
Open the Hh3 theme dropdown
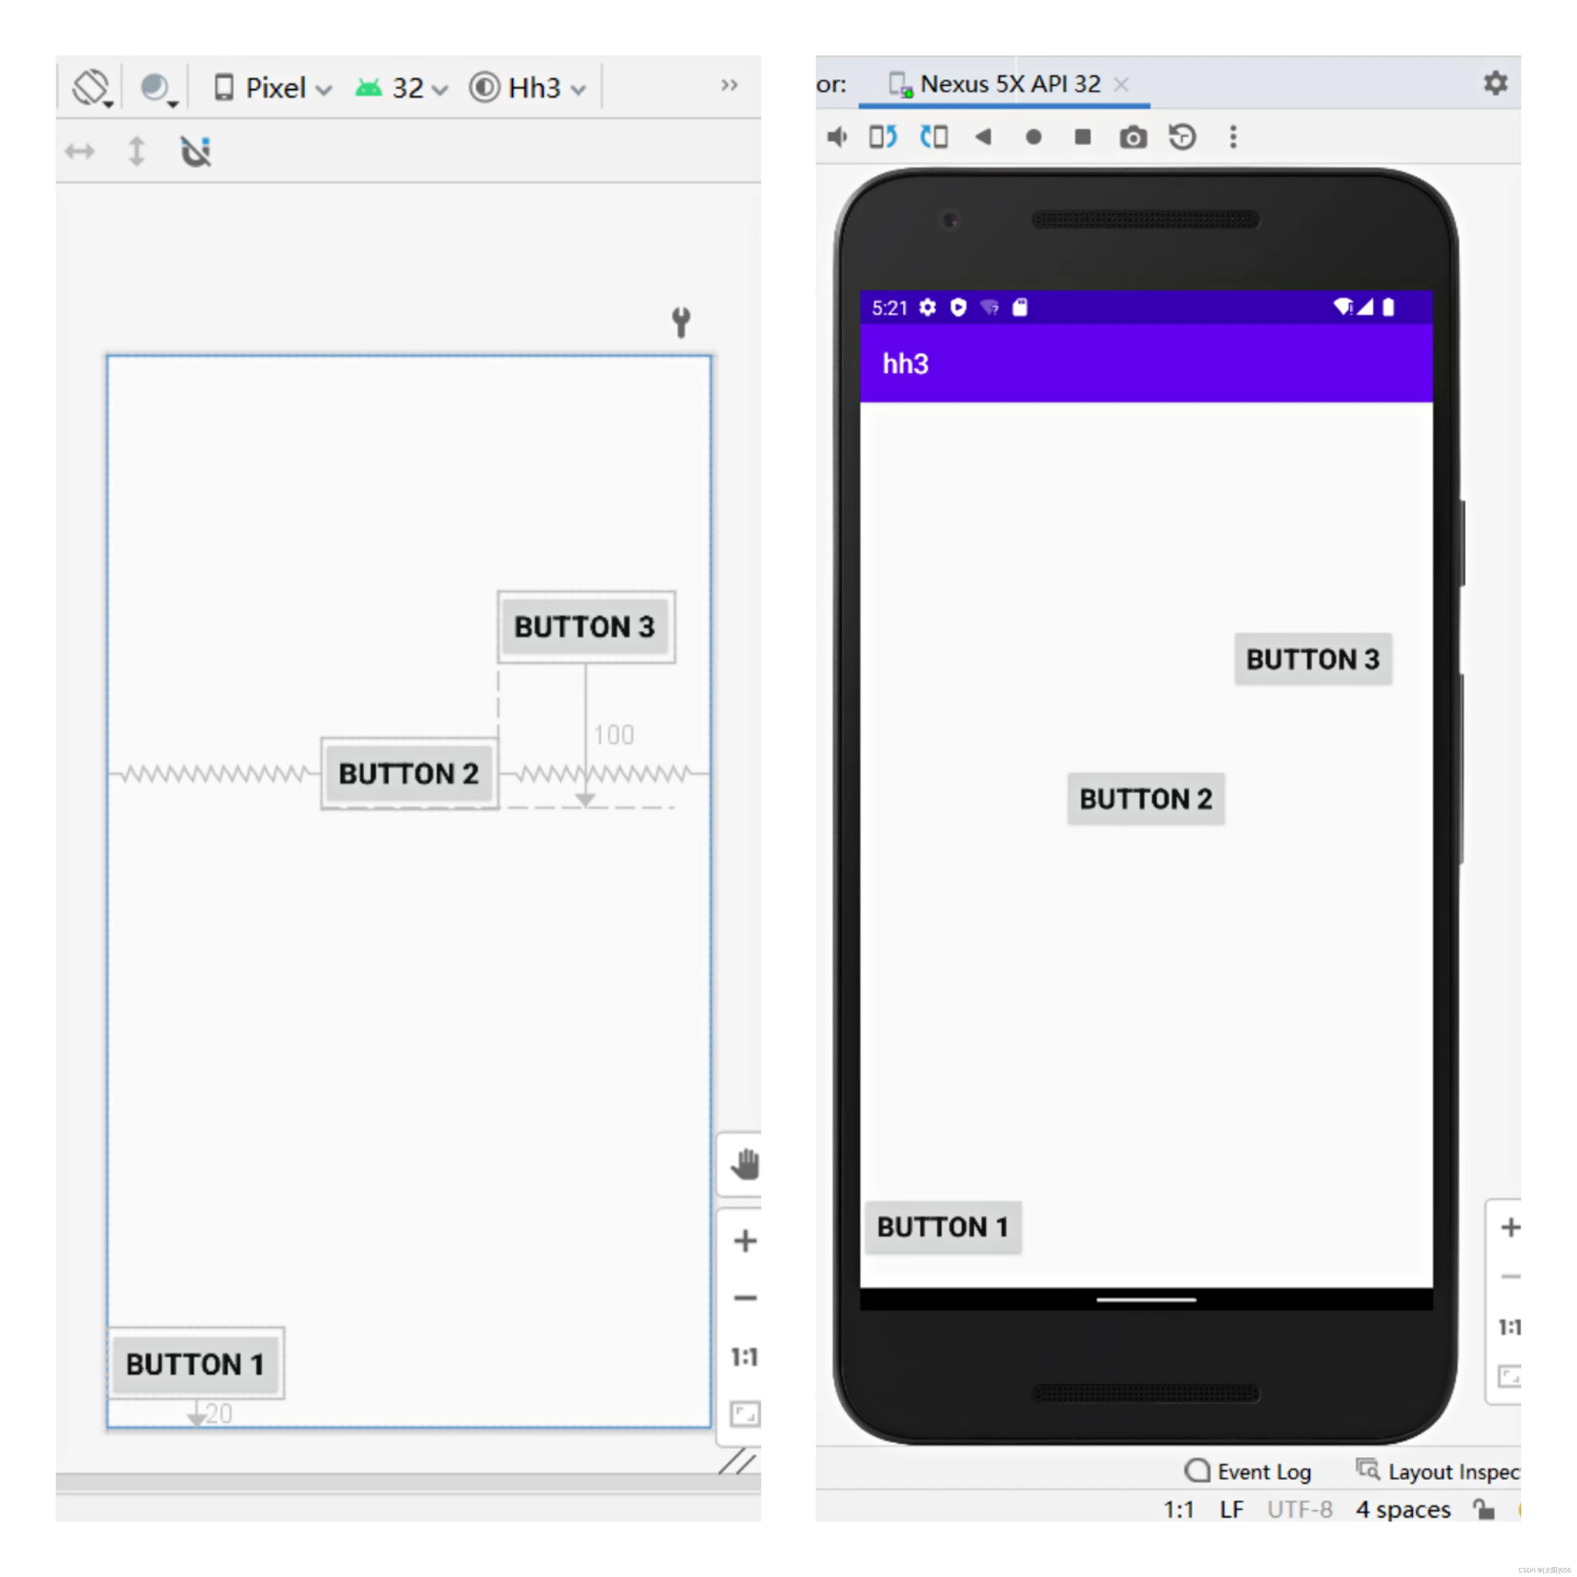528,87
